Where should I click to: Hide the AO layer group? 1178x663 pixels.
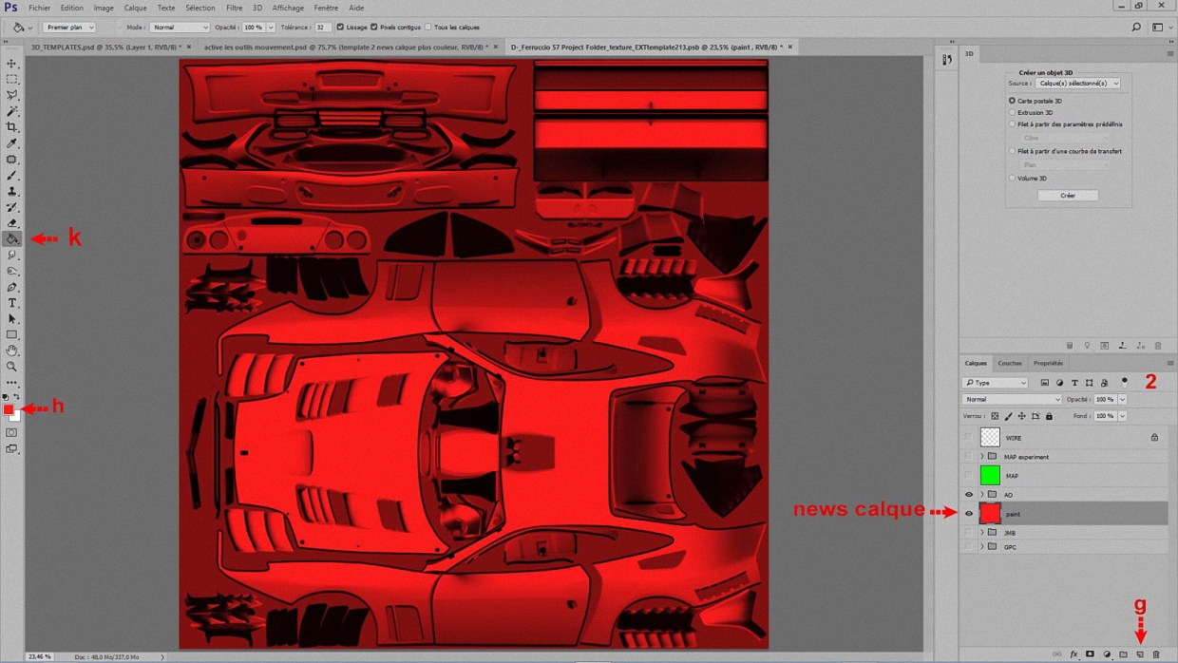(x=969, y=495)
